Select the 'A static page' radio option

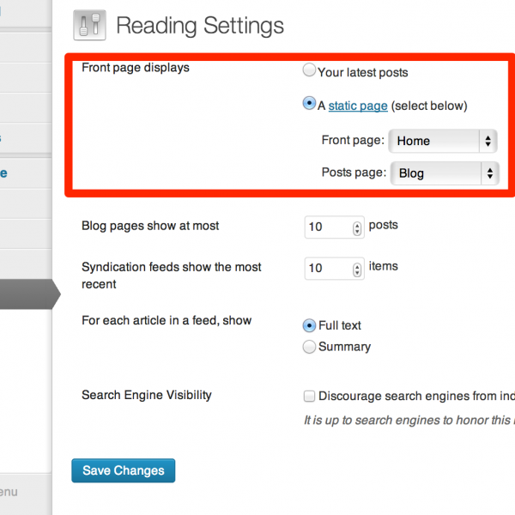point(310,105)
